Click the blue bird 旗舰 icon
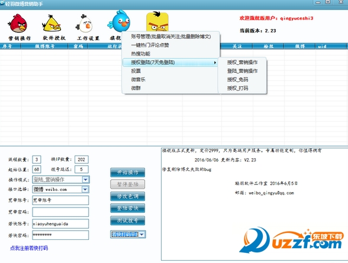Viewport: 348px width, 263px height. (119, 21)
